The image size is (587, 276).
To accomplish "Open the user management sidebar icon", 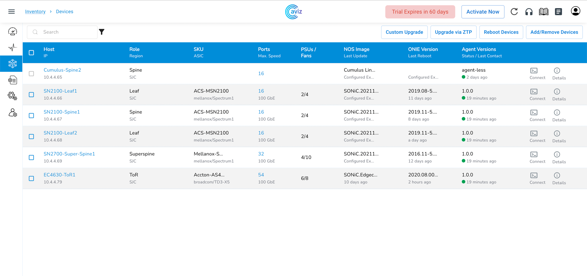I will point(12,113).
